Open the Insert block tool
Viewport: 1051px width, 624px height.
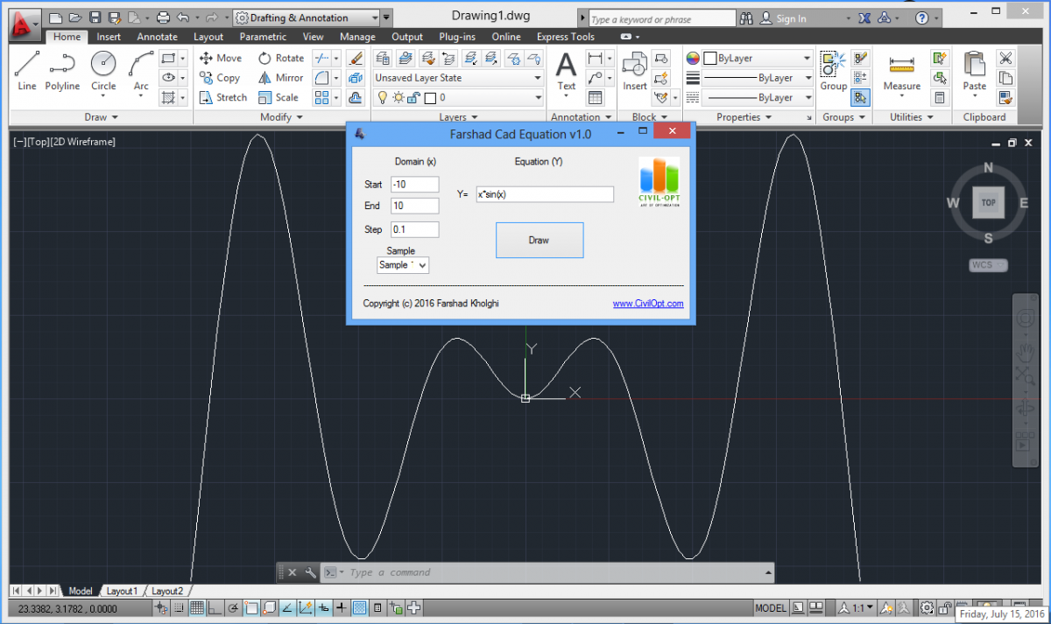point(634,68)
